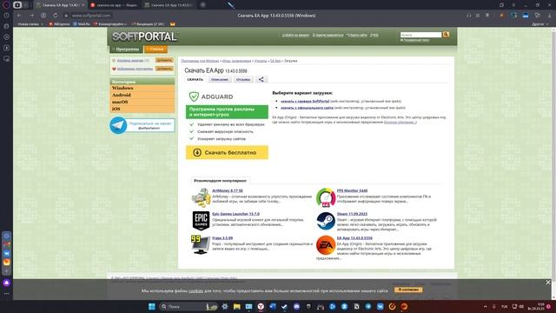The image size is (556, 313).
Task: Click the top 'Добавить' button in sidebar
Action: click(164, 60)
